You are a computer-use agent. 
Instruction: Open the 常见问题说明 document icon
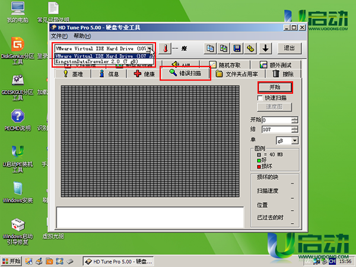pyautogui.click(x=53, y=12)
